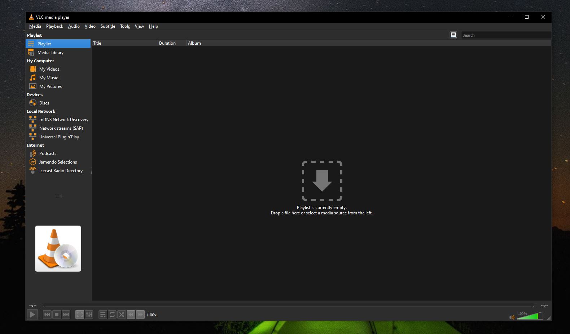Open the View menu
Image resolution: width=570 pixels, height=334 pixels.
pos(139,26)
